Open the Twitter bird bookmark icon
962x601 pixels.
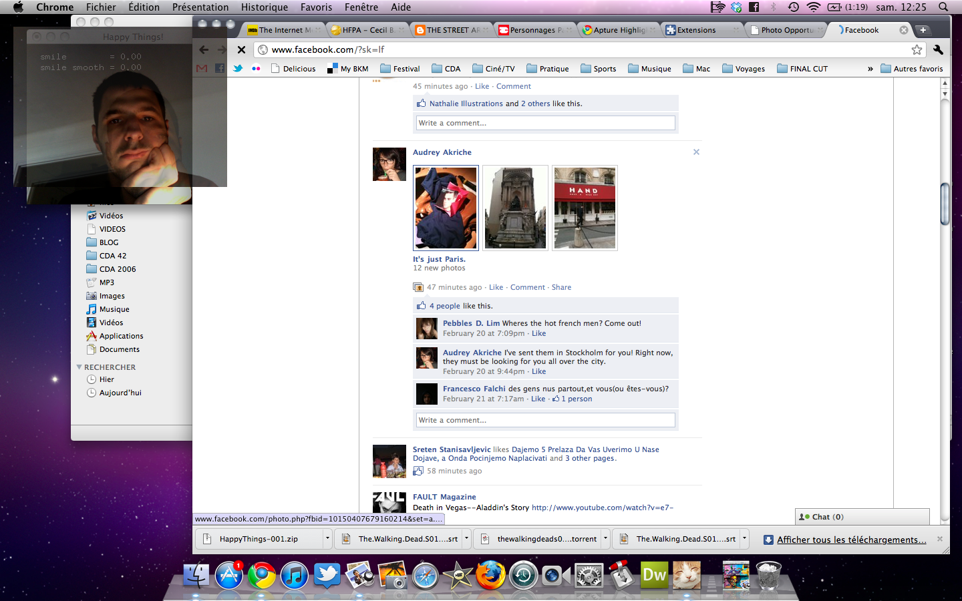tap(238, 69)
